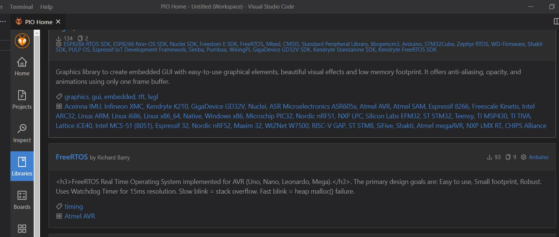The height and width of the screenshot is (237, 559).
Task: Open more actions ellipsis left of tab
Action: tap(3, 21)
